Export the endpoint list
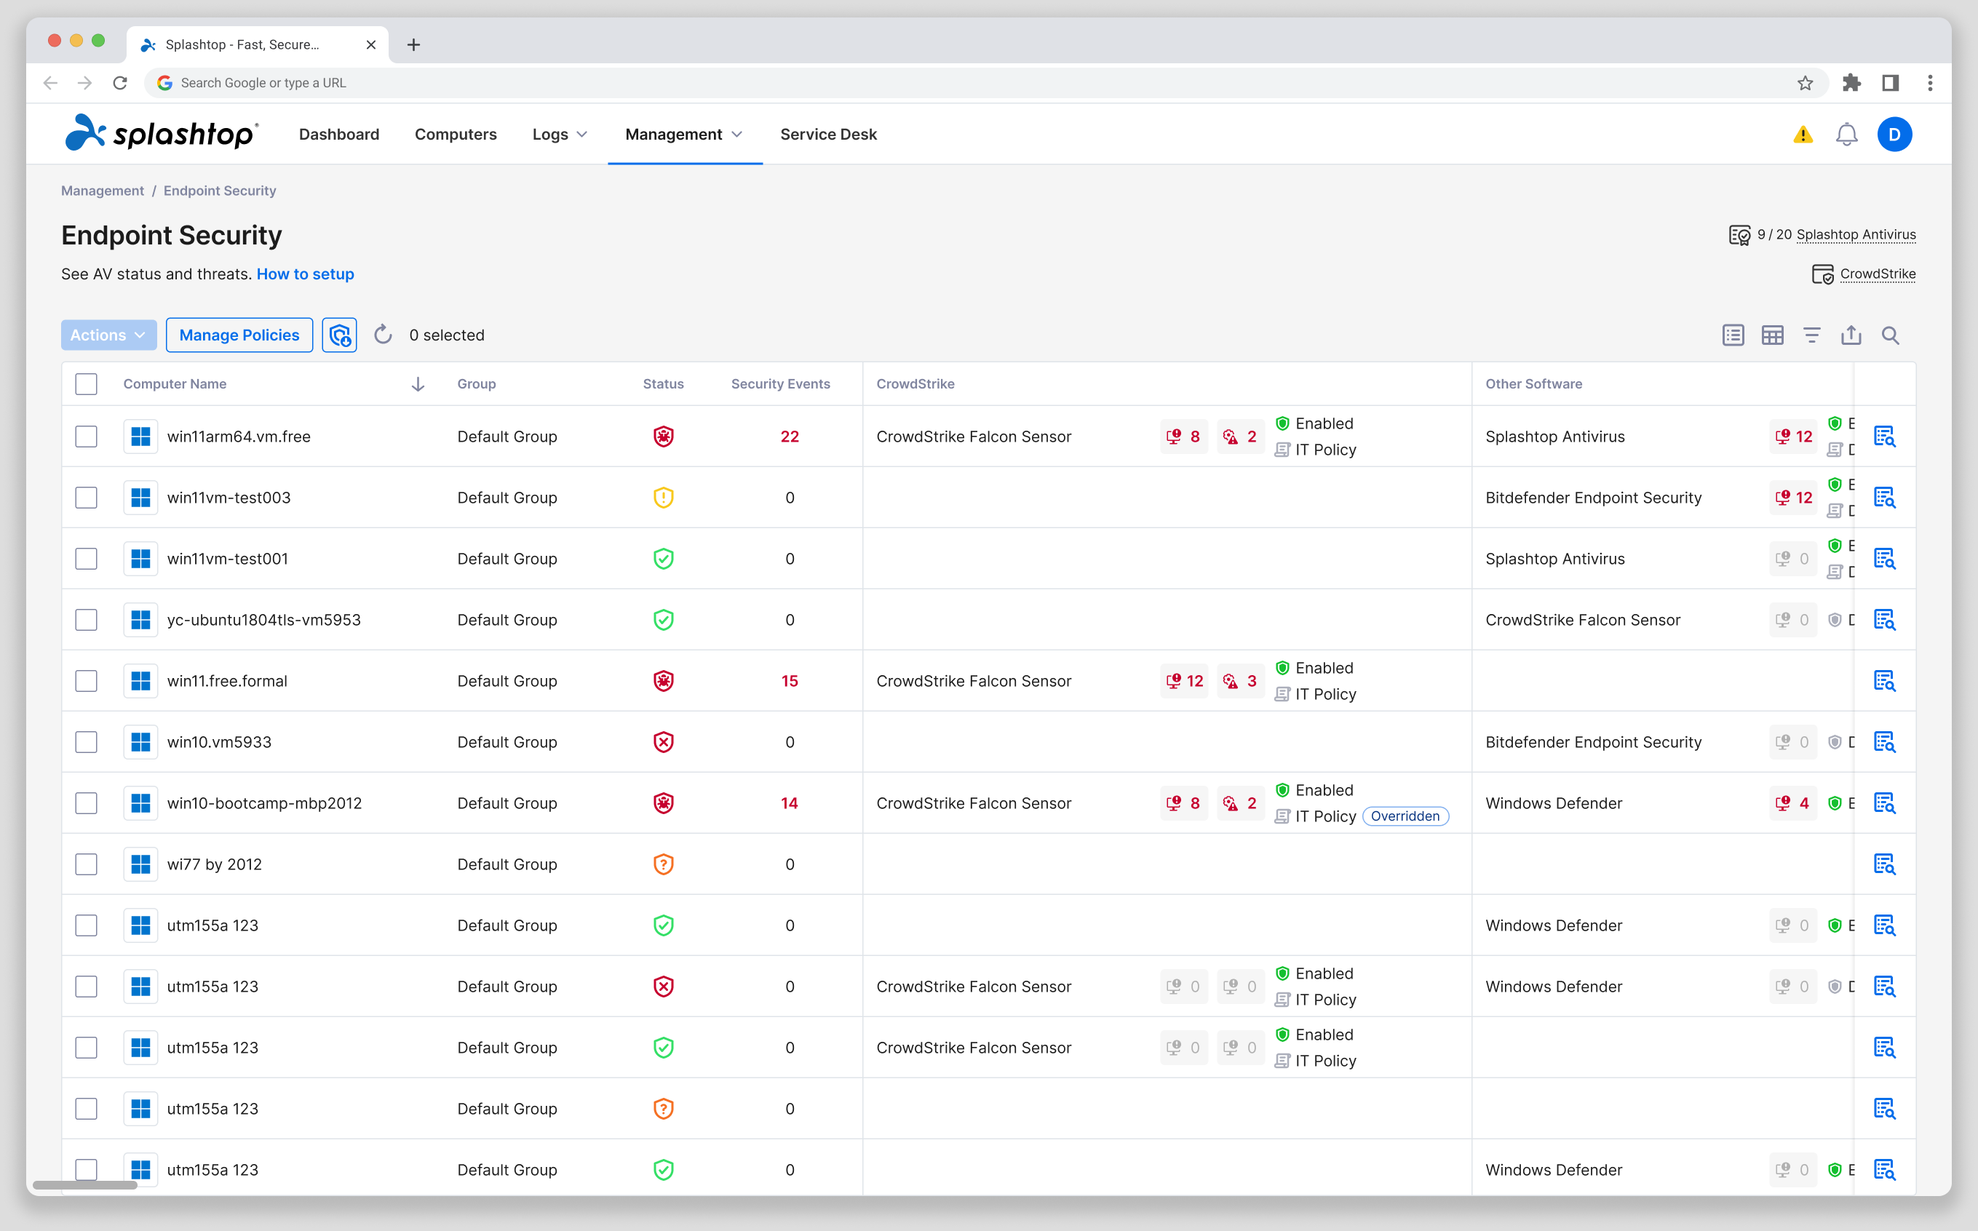This screenshot has width=1978, height=1231. click(x=1851, y=335)
